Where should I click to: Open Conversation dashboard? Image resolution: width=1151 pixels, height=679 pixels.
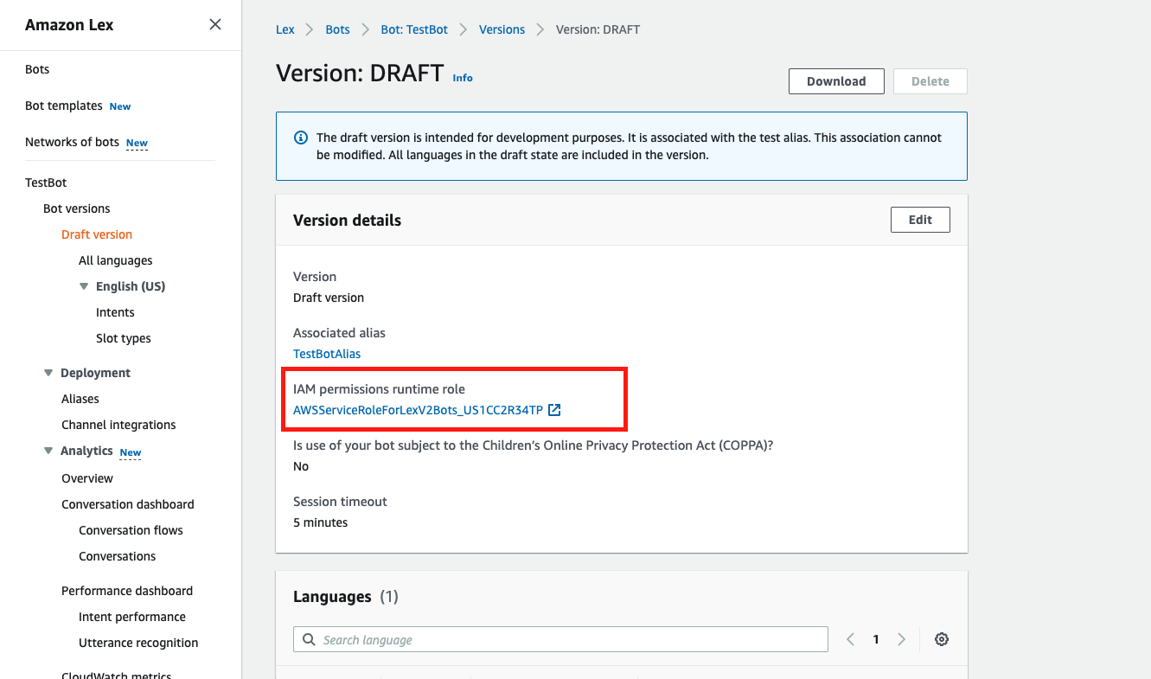(128, 504)
